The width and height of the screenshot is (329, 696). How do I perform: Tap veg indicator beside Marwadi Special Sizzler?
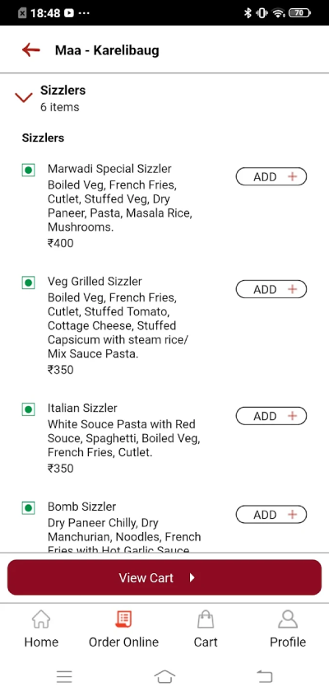tap(29, 170)
